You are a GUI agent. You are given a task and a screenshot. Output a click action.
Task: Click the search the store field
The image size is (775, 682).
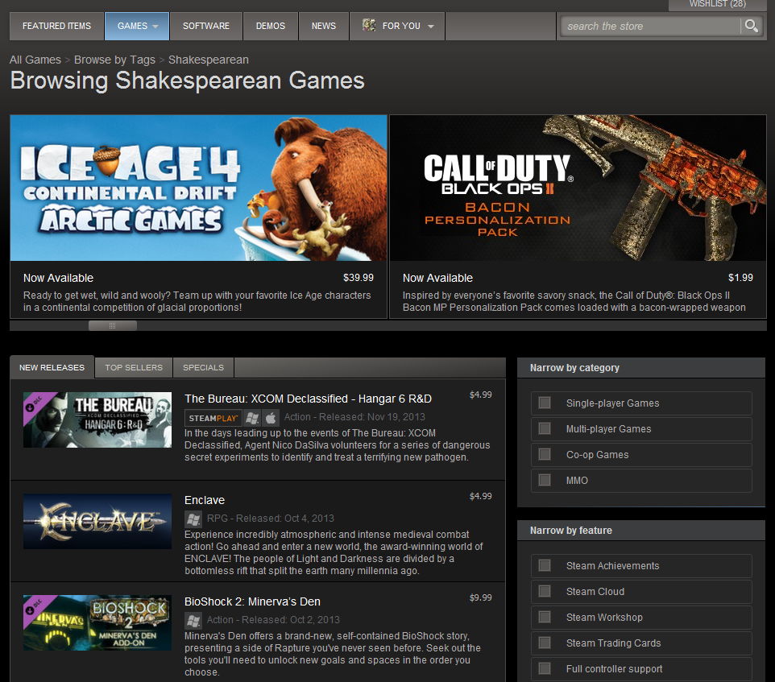[649, 26]
